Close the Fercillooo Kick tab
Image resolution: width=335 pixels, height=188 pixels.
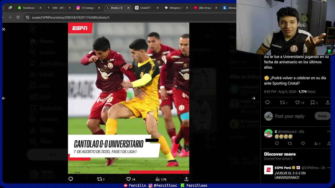point(40,8)
